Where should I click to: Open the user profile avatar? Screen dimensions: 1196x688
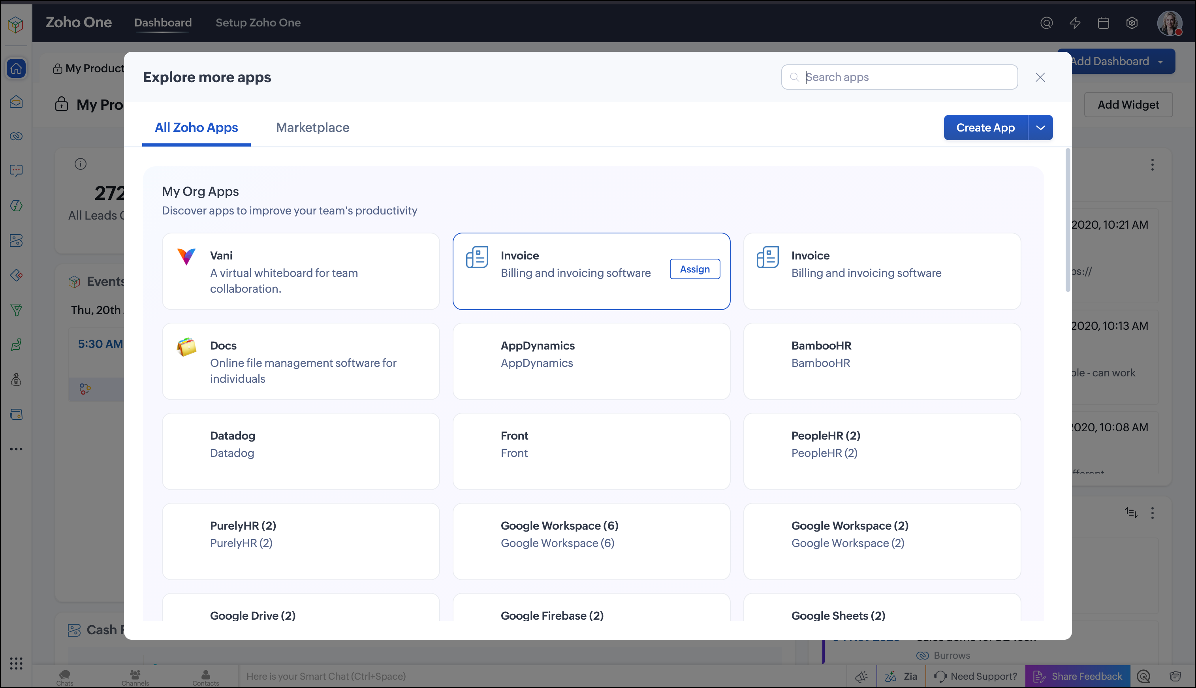1170,23
